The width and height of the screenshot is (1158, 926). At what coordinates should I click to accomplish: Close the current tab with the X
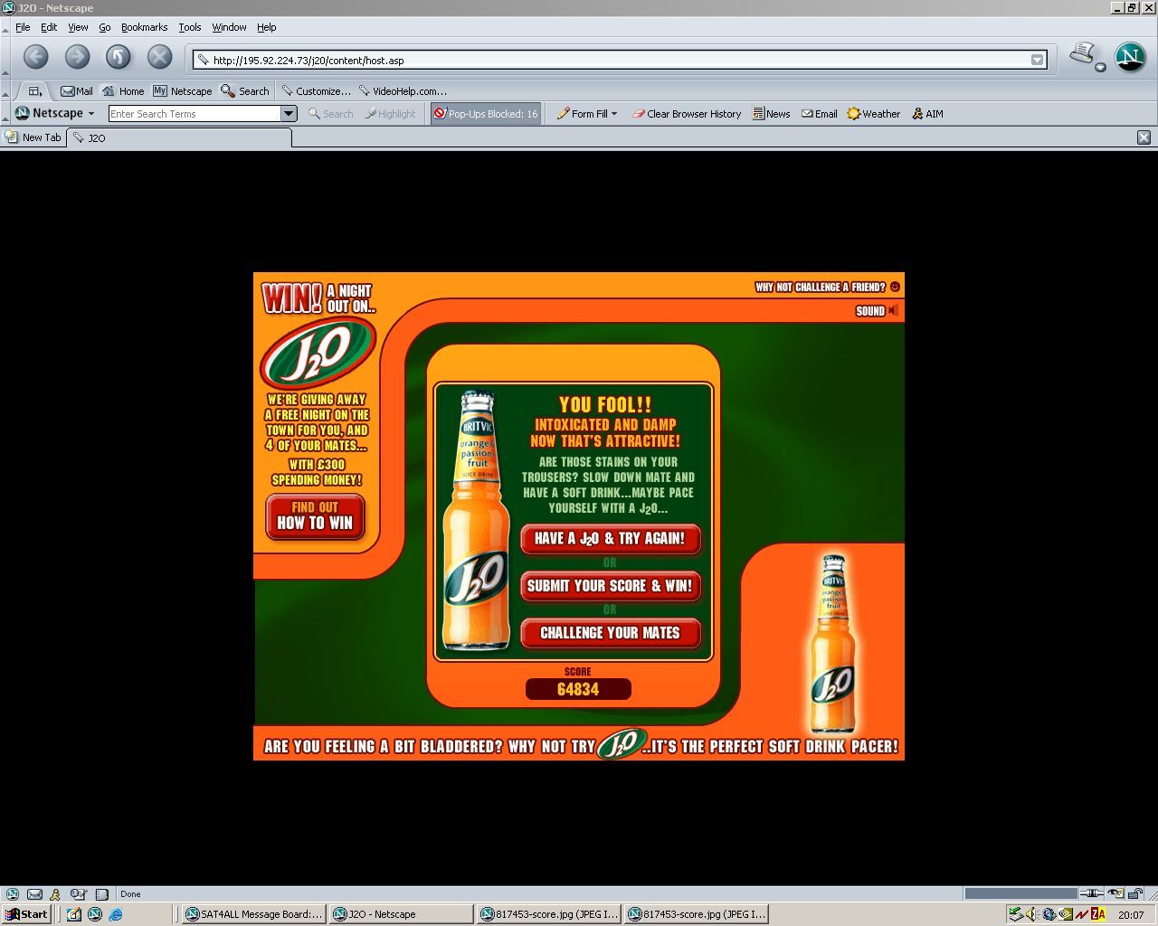1144,137
